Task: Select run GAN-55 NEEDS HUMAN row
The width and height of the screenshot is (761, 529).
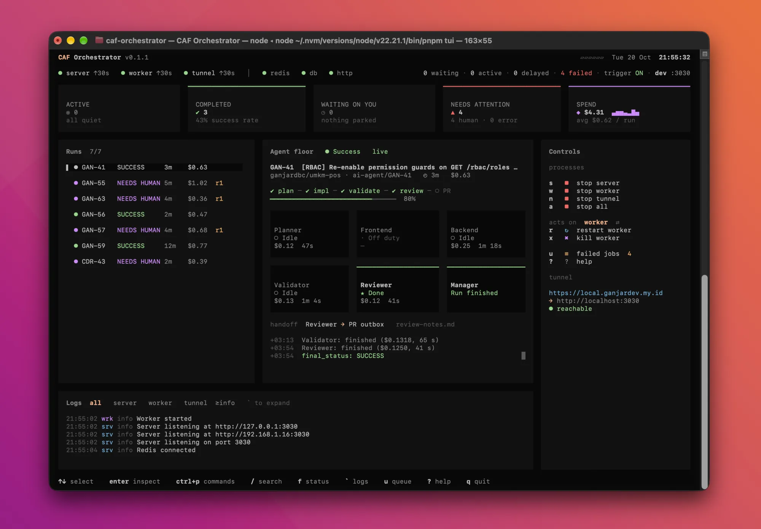Action: [154, 183]
